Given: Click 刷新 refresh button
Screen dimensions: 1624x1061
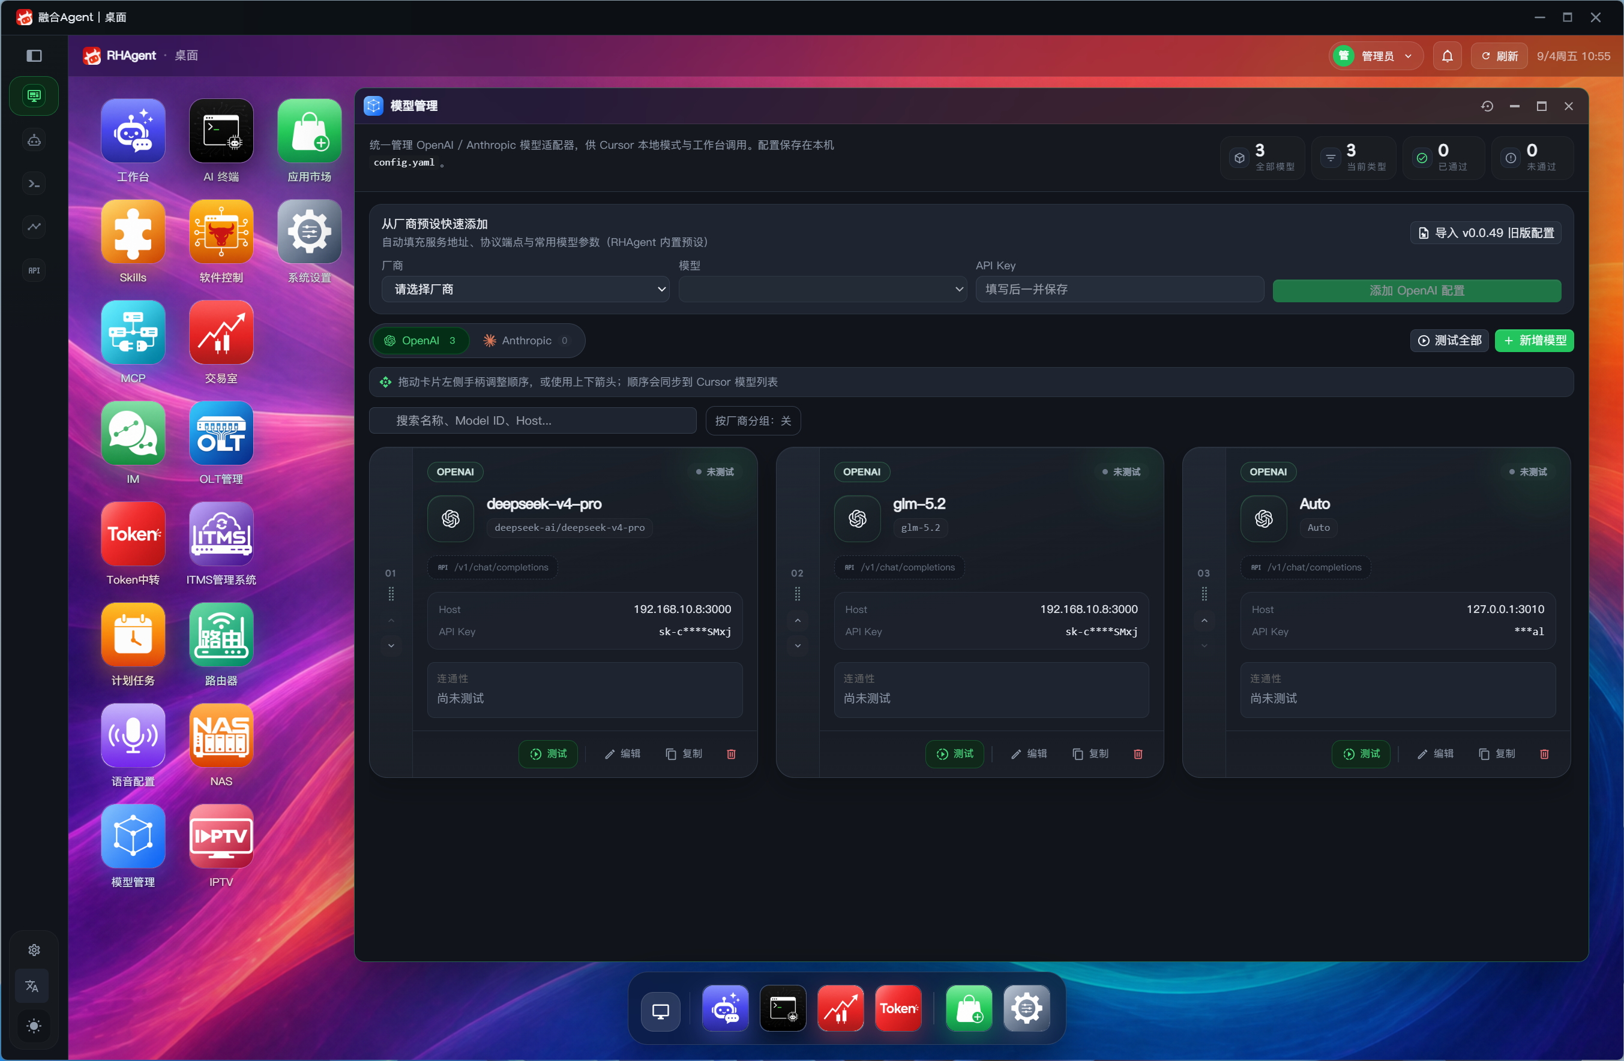Looking at the screenshot, I should (1499, 56).
